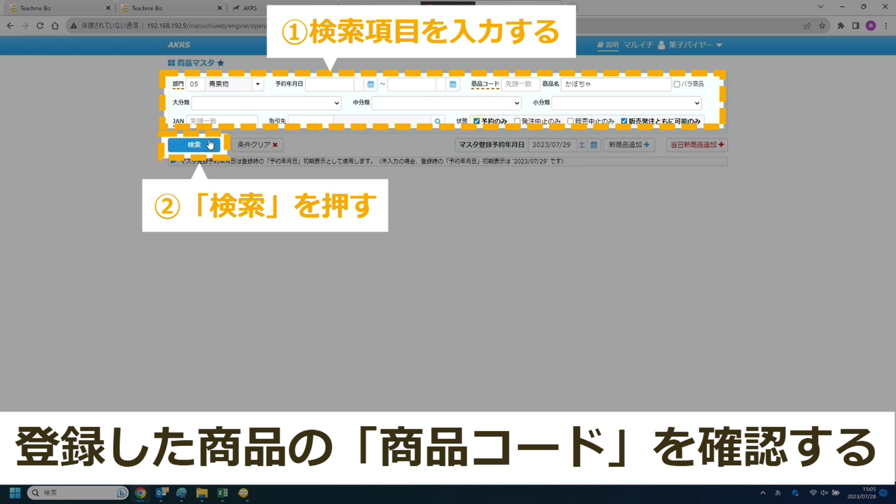Open calendar for マスタ登録予約年月日

click(x=594, y=145)
